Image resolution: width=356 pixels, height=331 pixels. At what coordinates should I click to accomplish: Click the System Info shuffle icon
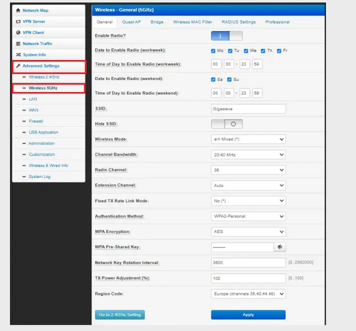18,54
